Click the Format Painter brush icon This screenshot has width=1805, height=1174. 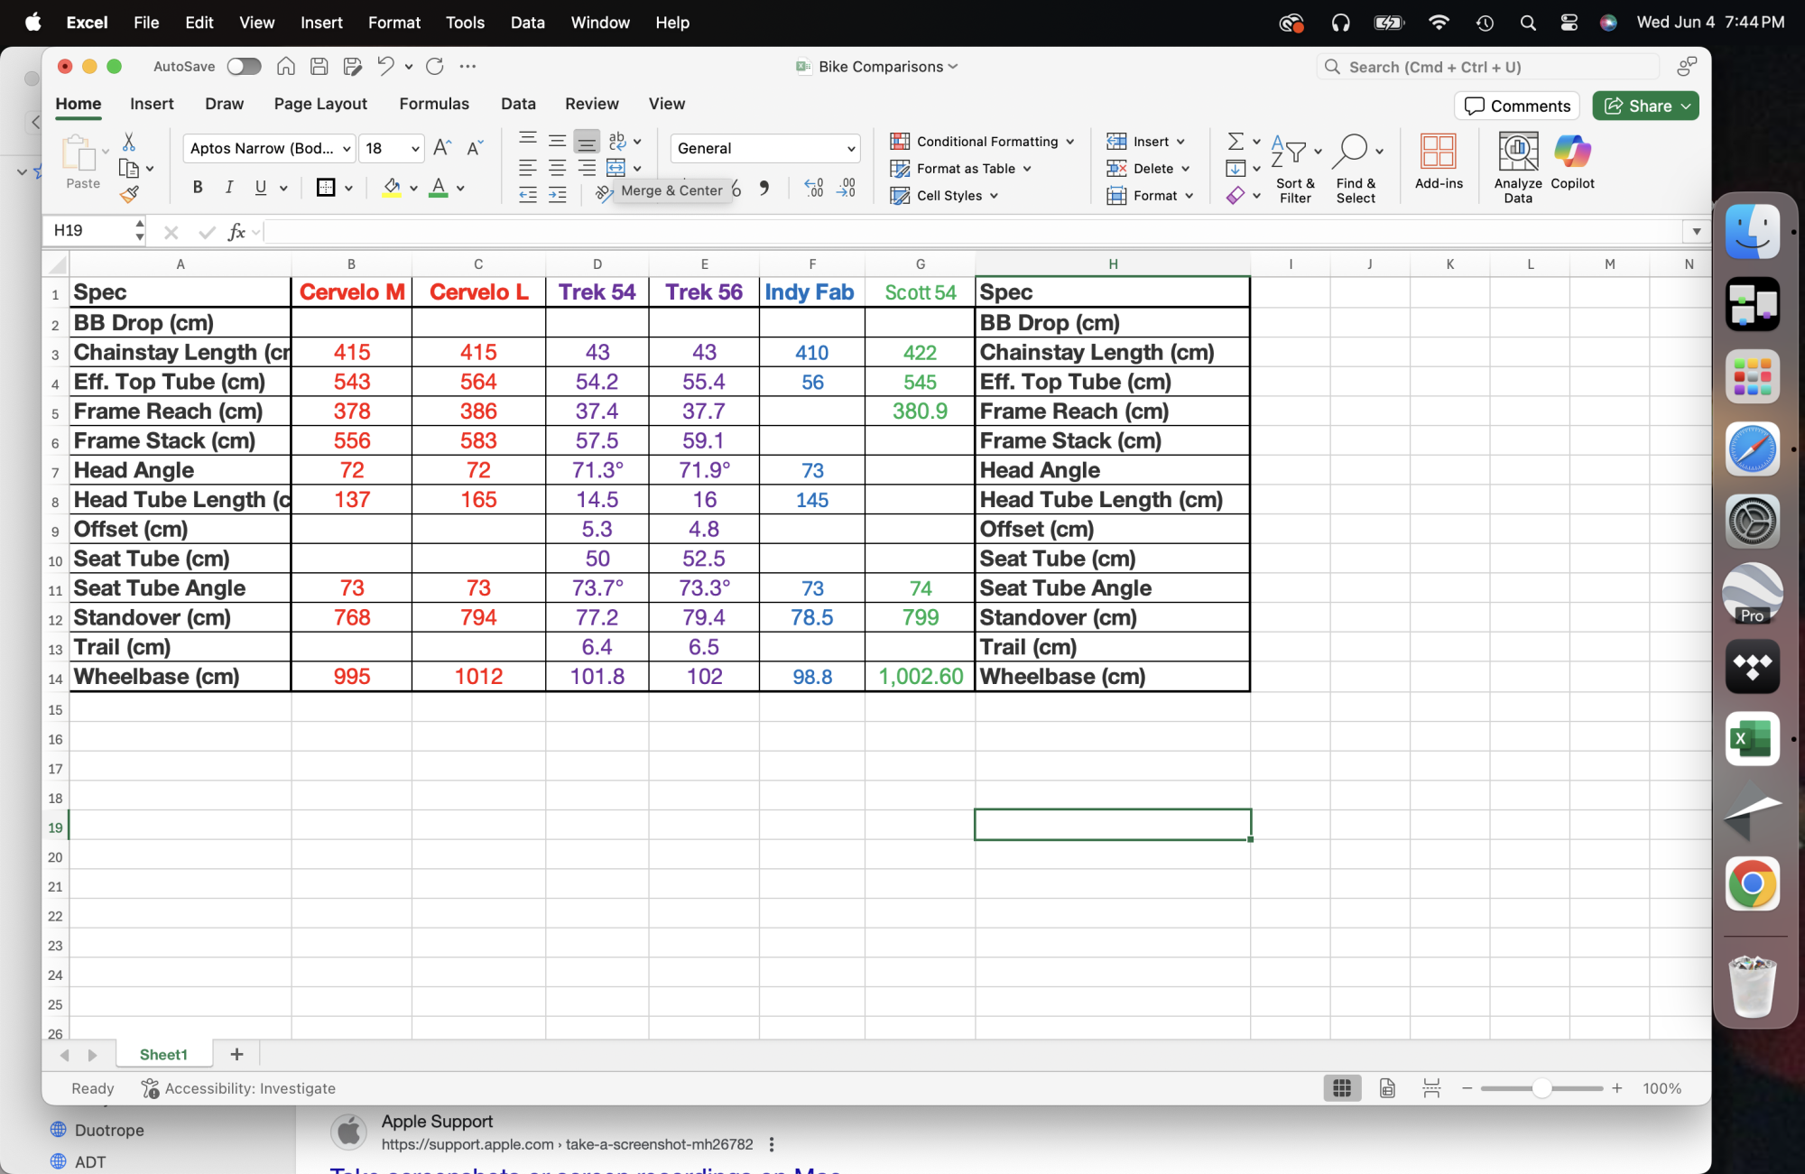point(129,194)
